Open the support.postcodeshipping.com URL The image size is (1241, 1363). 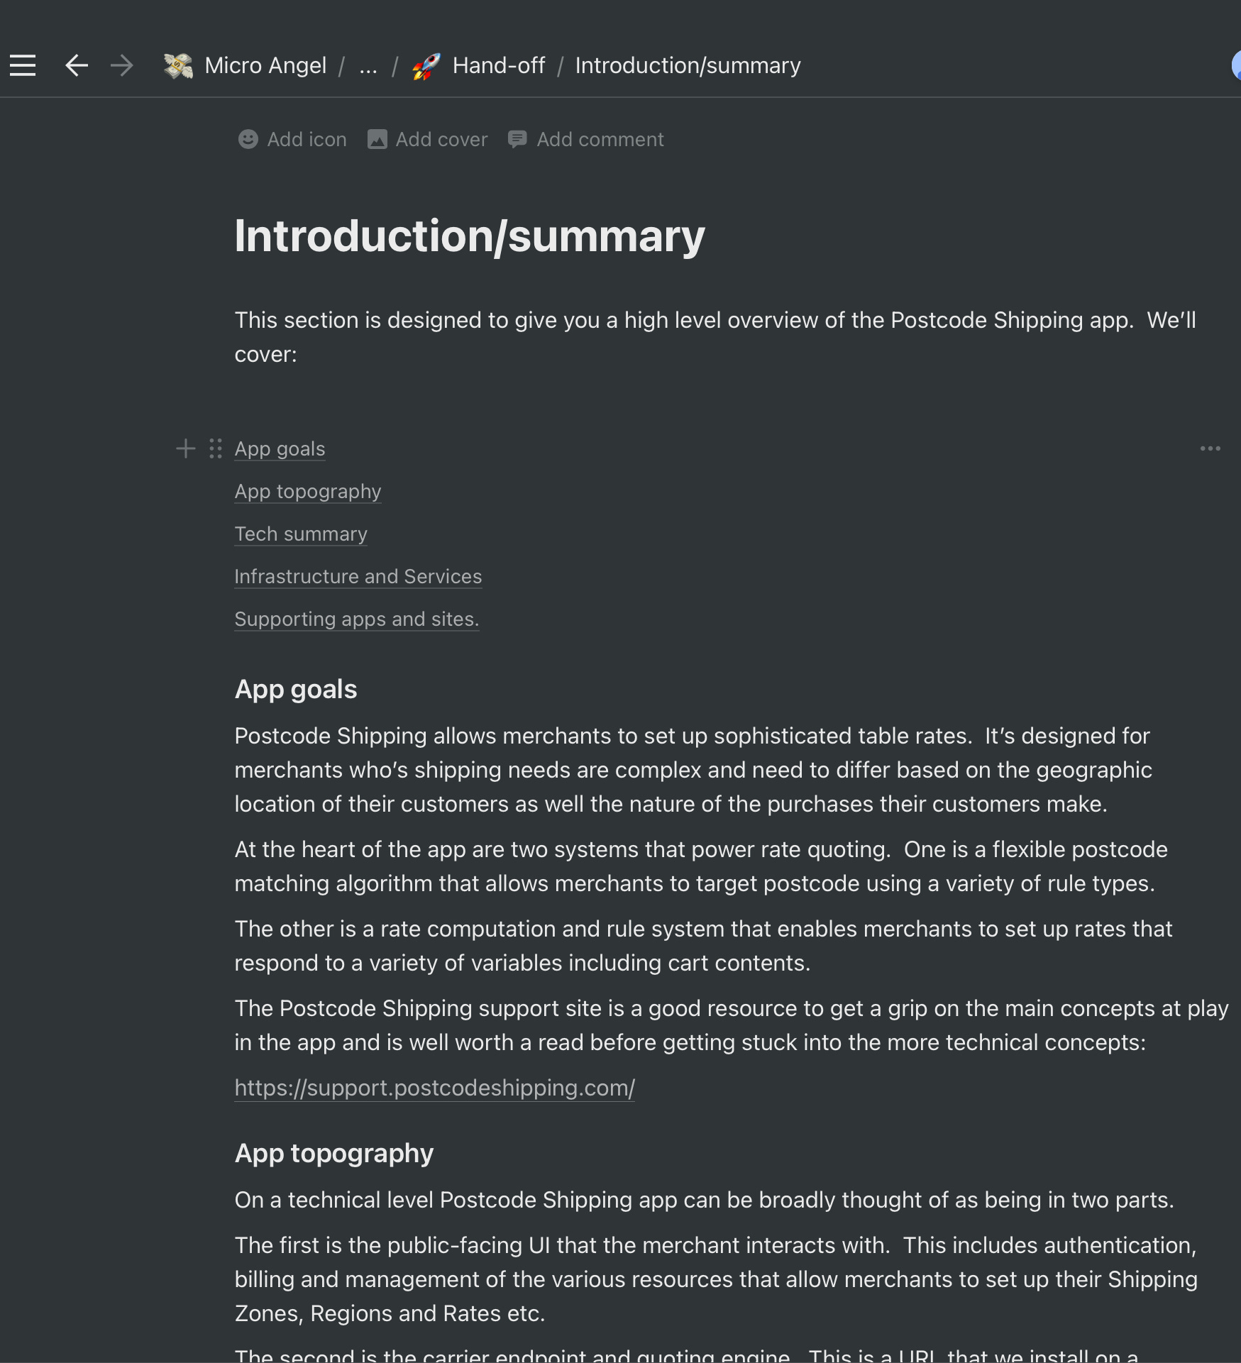[x=434, y=1088]
